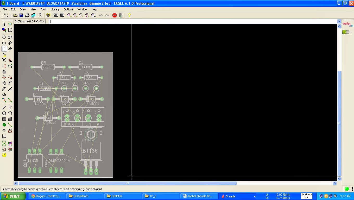Open the File menu

point(5,9)
